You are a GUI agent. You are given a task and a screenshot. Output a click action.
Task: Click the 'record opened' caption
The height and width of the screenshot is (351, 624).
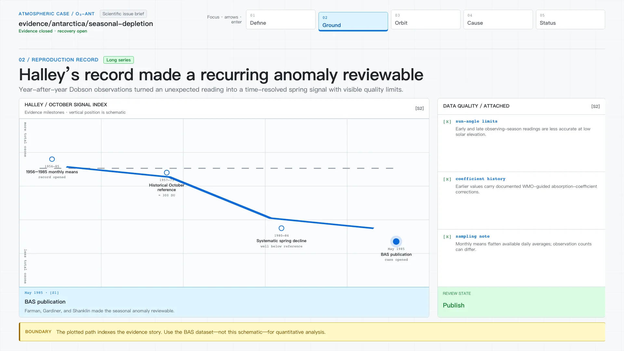52,177
